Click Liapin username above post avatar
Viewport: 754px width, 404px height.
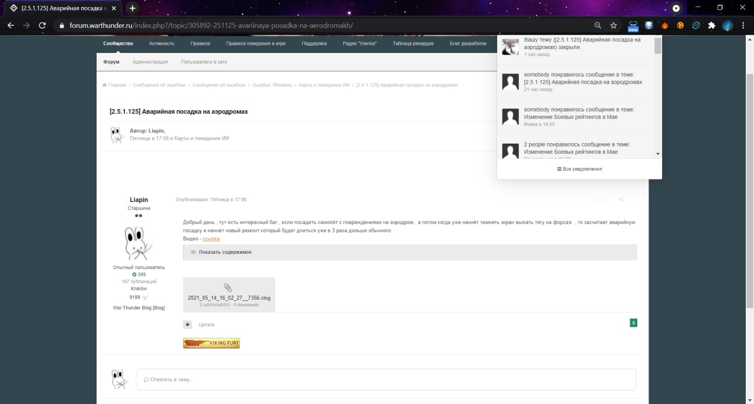click(139, 200)
